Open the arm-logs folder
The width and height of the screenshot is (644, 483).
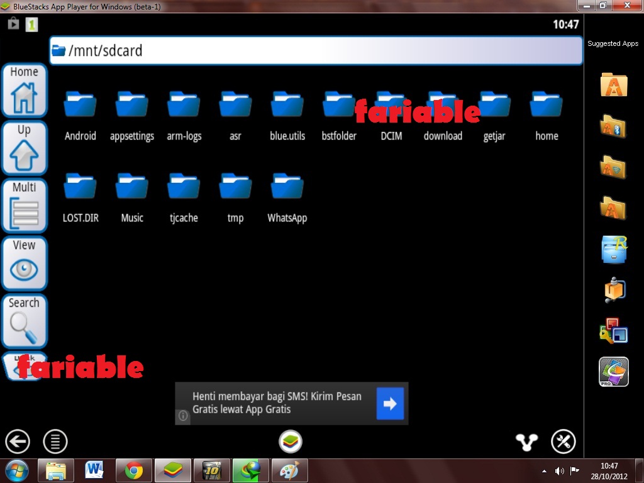coord(184,116)
